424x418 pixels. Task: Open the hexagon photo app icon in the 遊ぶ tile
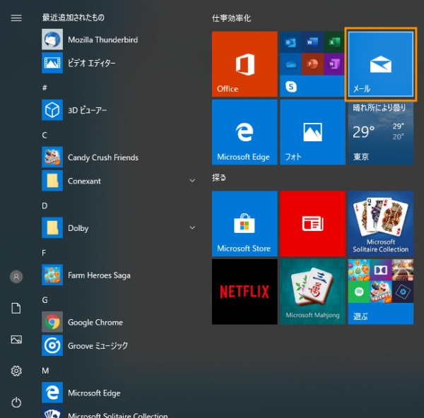coord(403,292)
